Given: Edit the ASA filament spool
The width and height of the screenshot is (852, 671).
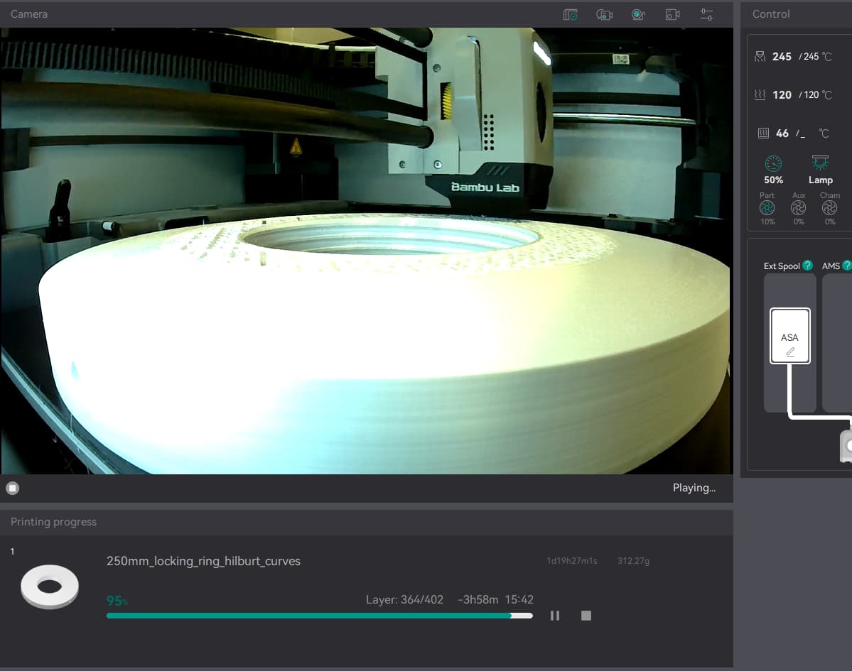Looking at the screenshot, I should click(790, 336).
